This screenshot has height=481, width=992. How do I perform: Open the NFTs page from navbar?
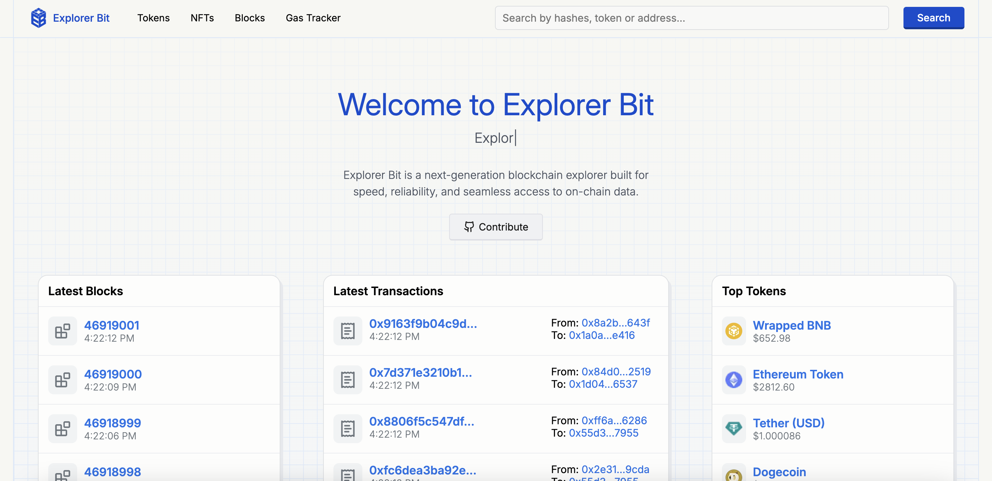point(202,18)
